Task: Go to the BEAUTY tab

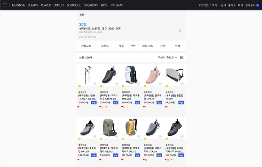Action: coord(33,5)
